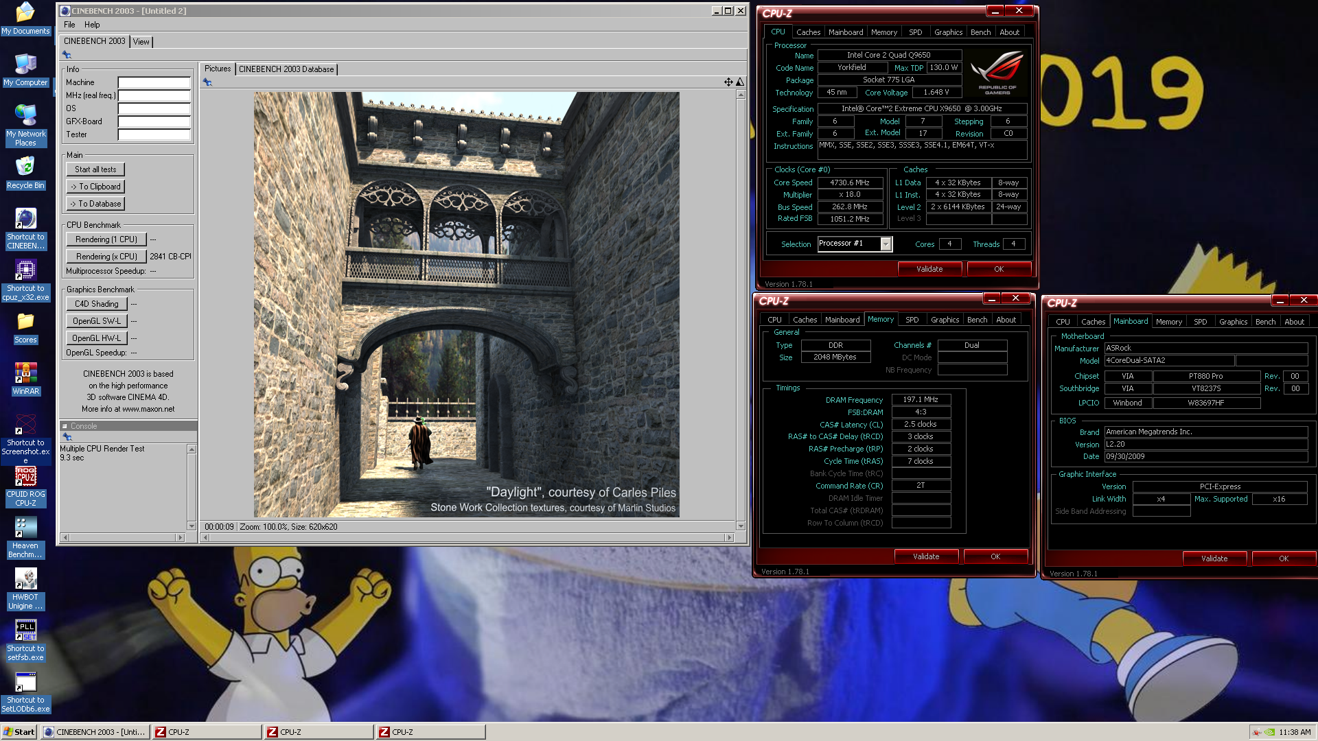Click the triangle zoom icon in Pictures panel
This screenshot has width=1318, height=741.
[x=740, y=82]
